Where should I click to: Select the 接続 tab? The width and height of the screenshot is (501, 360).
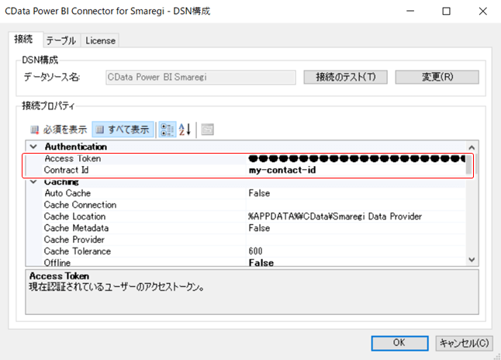pos(24,40)
